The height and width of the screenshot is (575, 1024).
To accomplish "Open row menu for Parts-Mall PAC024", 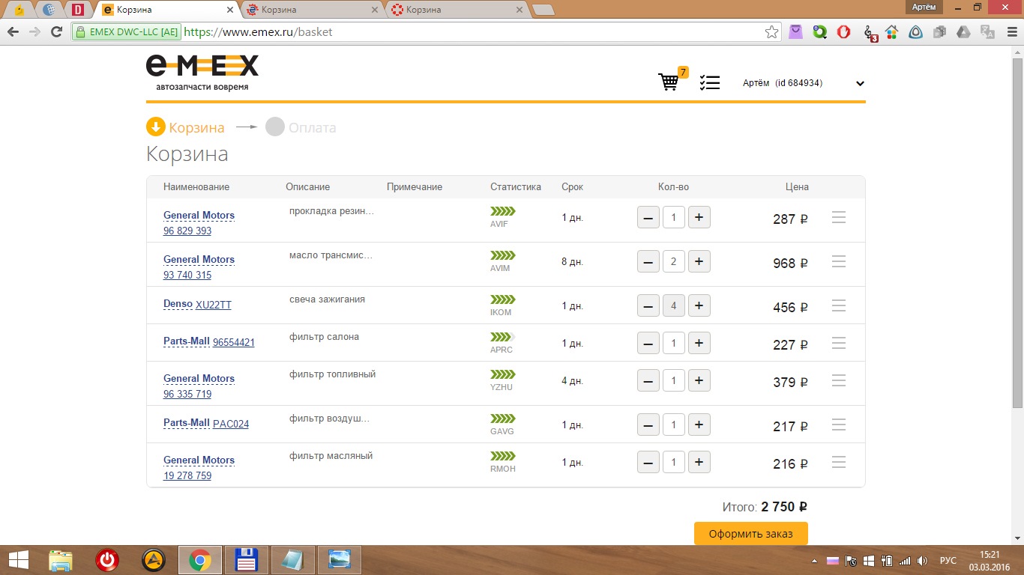I will [x=839, y=425].
